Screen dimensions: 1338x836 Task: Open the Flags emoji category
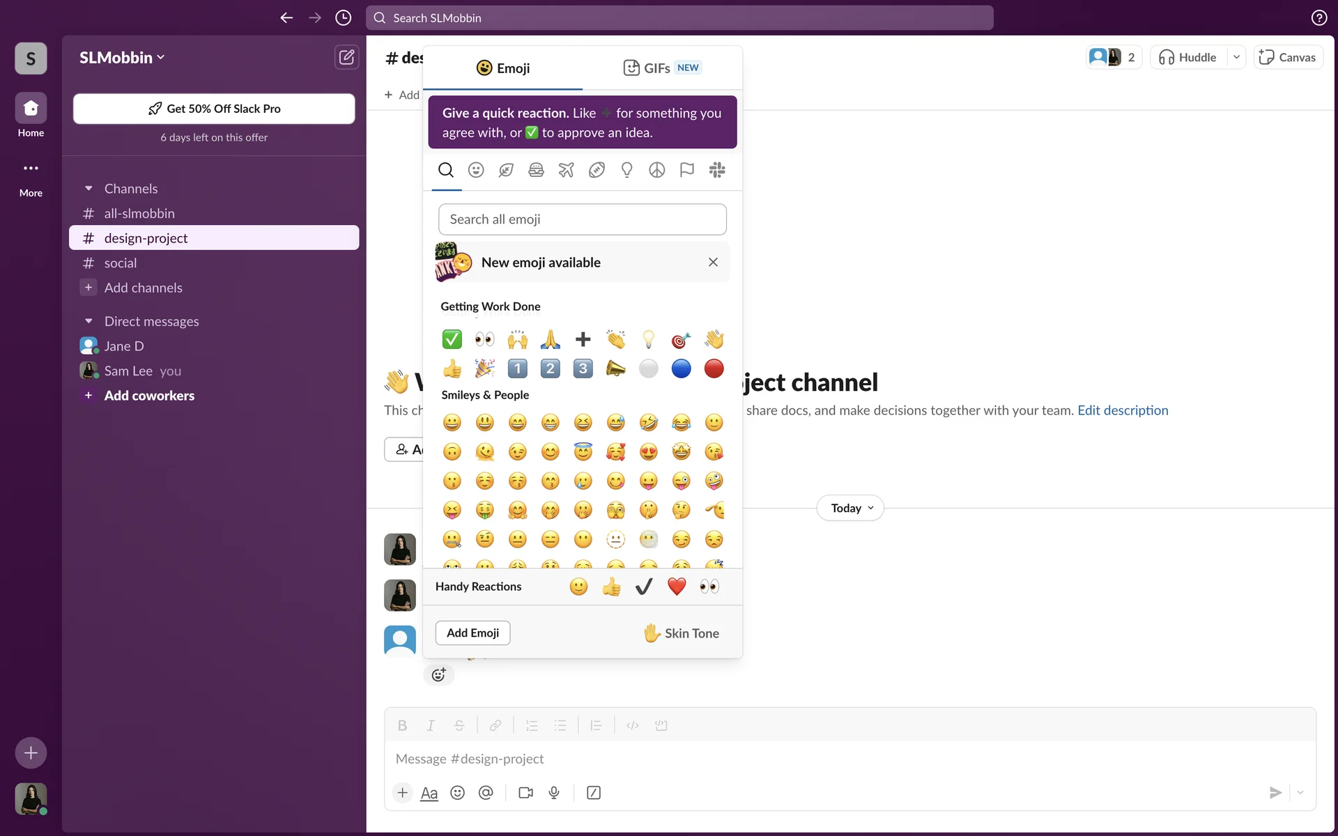tap(686, 170)
